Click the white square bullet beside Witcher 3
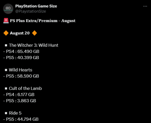The image size is (151, 123). click(6, 45)
